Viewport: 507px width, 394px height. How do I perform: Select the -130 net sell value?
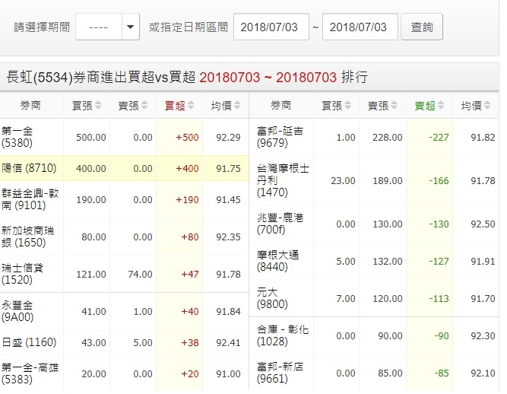pos(439,224)
